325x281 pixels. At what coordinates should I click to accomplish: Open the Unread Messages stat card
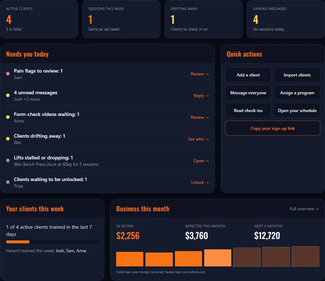click(x=286, y=19)
